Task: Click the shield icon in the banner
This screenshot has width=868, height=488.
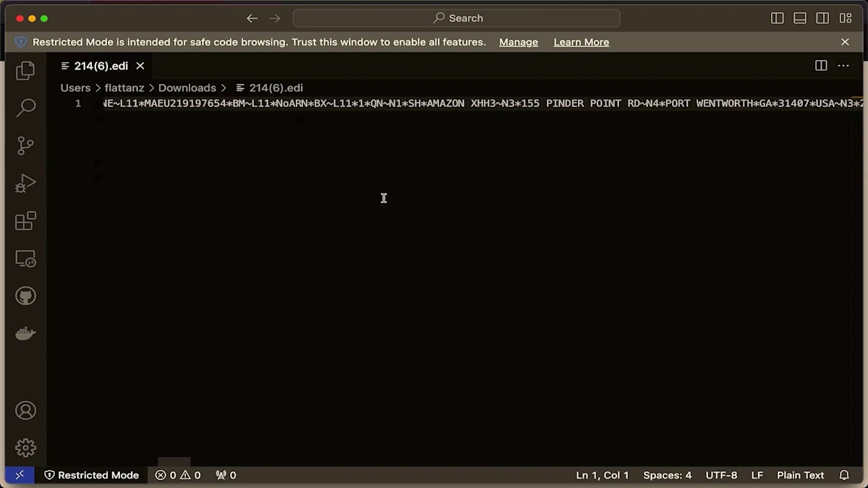Action: tap(21, 42)
